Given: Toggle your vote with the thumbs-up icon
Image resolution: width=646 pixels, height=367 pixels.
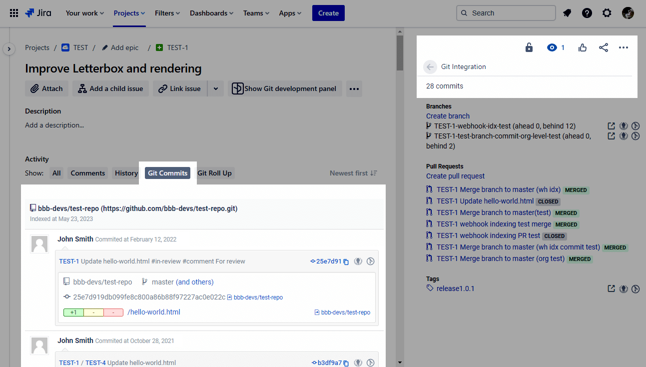Looking at the screenshot, I should click(583, 47).
